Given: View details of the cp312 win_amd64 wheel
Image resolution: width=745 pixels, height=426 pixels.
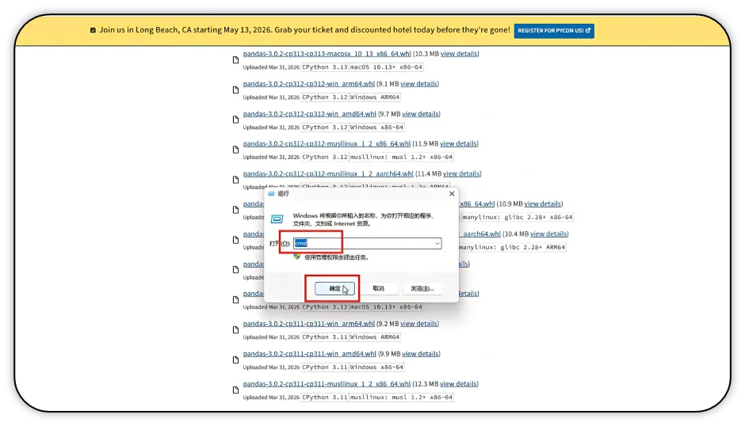Looking at the screenshot, I should coord(420,114).
